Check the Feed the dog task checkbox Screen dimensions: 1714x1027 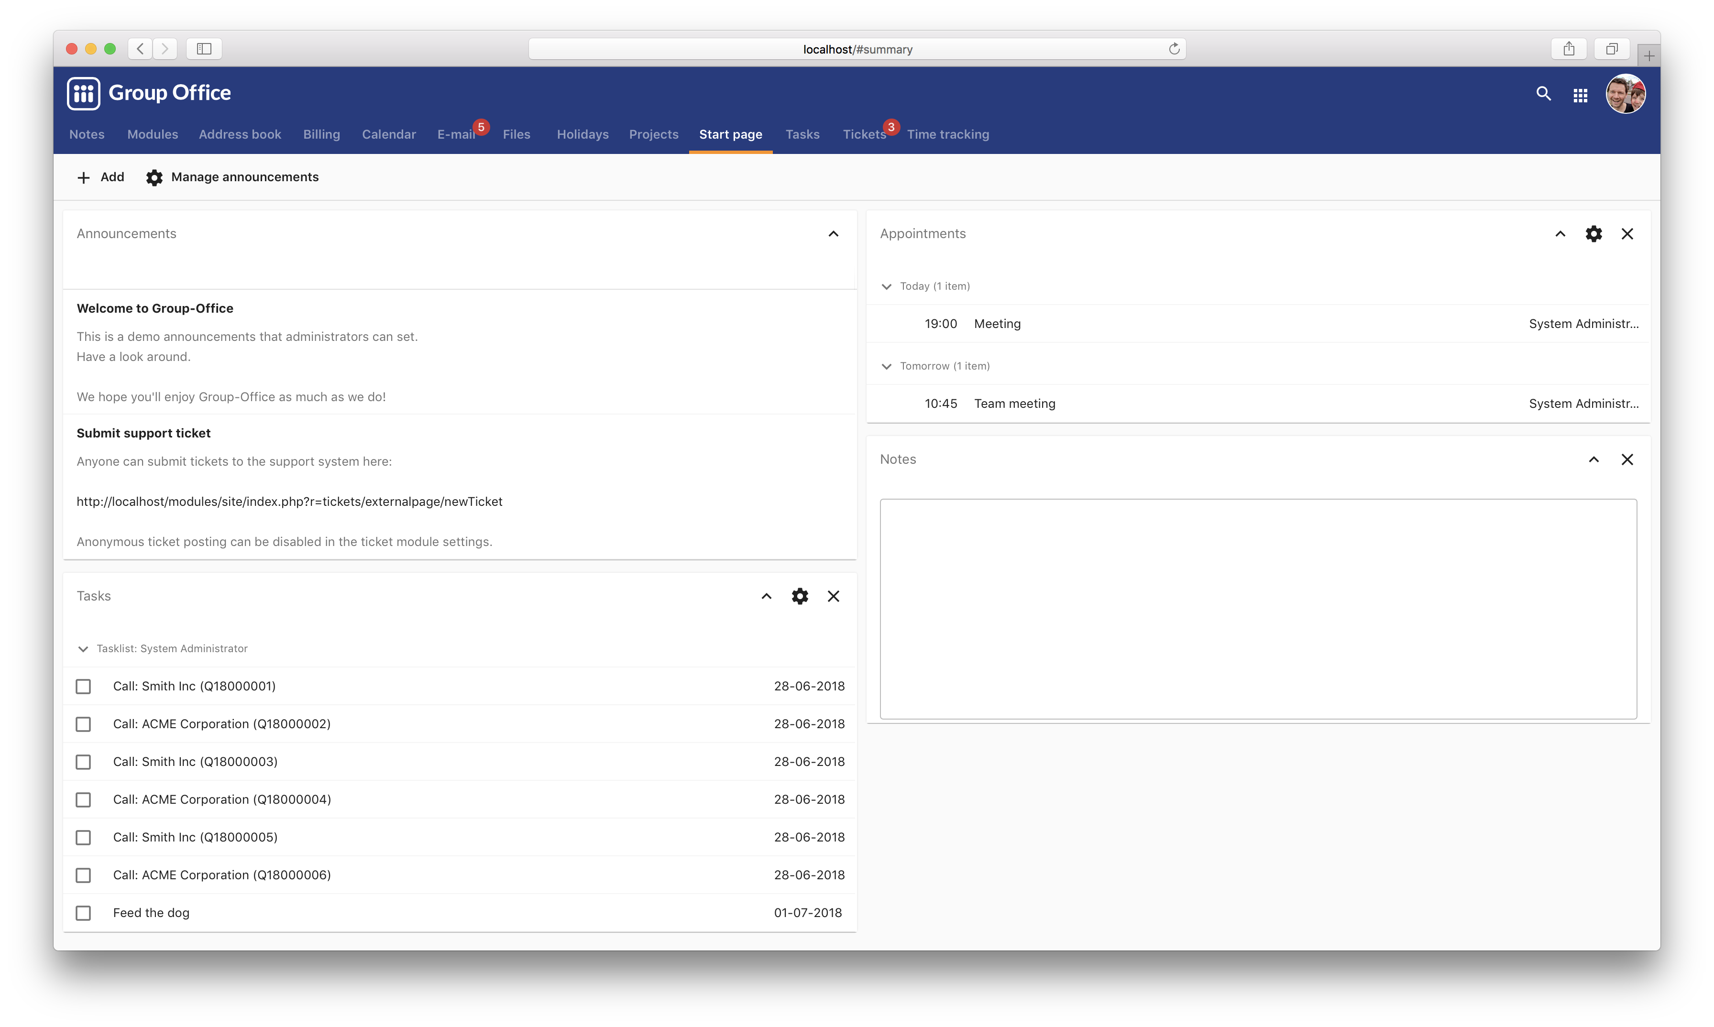(84, 913)
